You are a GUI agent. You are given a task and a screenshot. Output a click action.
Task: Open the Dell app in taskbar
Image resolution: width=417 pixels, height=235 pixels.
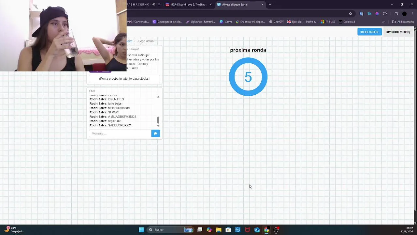click(x=238, y=230)
